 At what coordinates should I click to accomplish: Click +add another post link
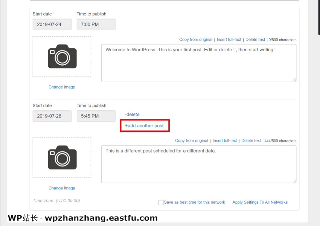pyautogui.click(x=144, y=125)
